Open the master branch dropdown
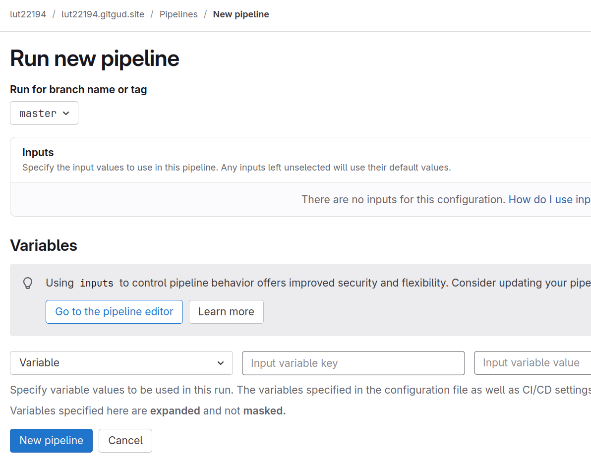Screen dimensions: 591x467 tap(44, 113)
